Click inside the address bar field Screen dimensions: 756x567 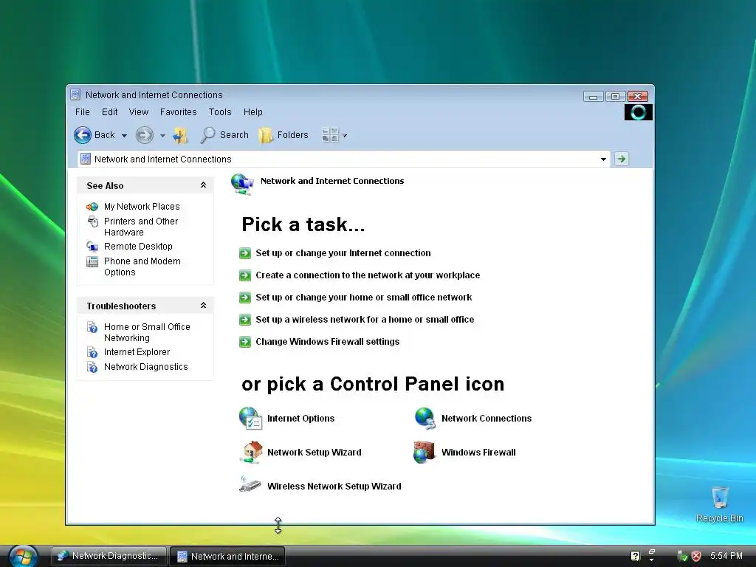click(x=343, y=159)
